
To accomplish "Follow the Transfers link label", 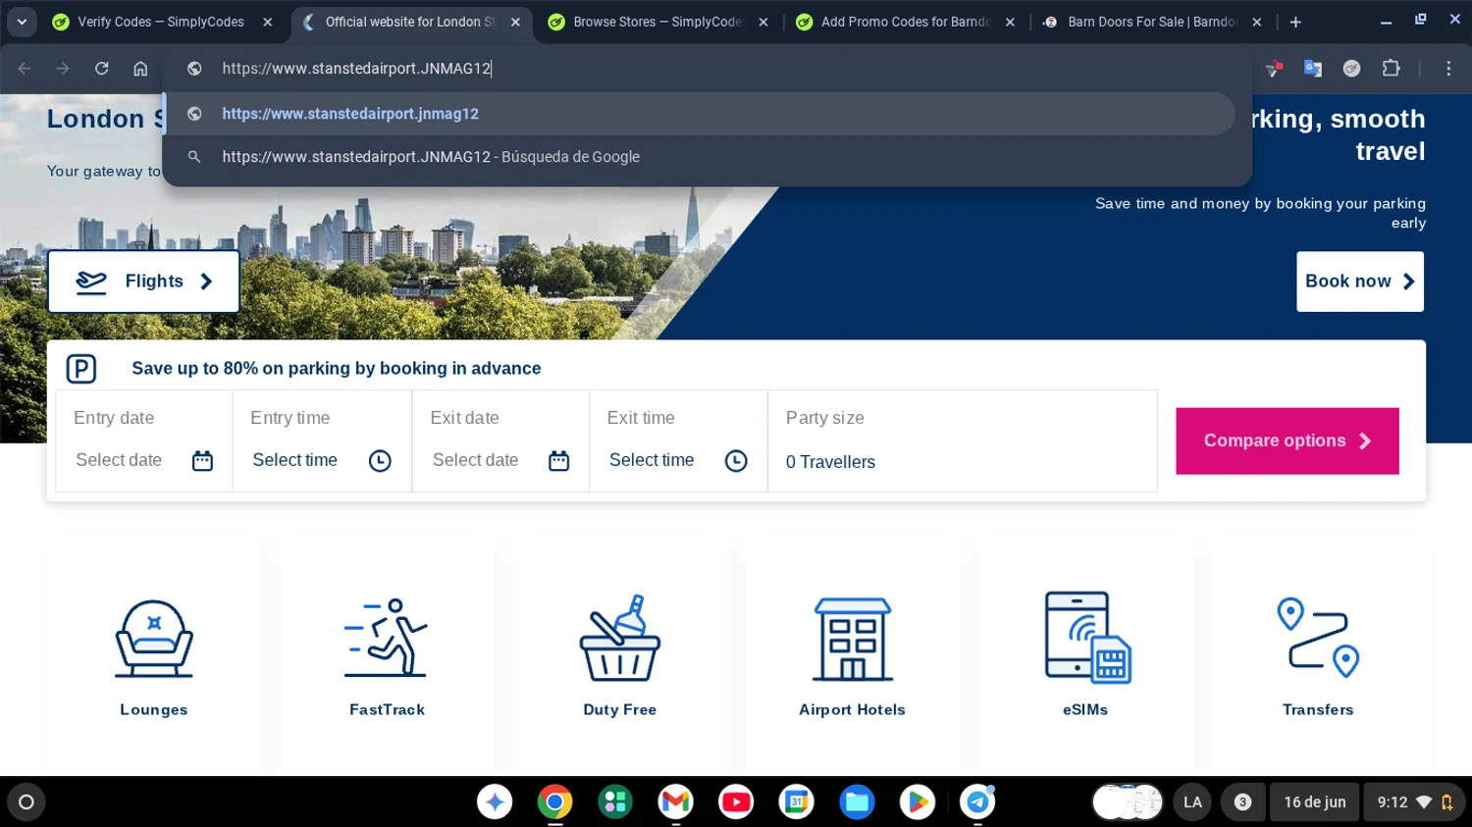I will coord(1318,709).
